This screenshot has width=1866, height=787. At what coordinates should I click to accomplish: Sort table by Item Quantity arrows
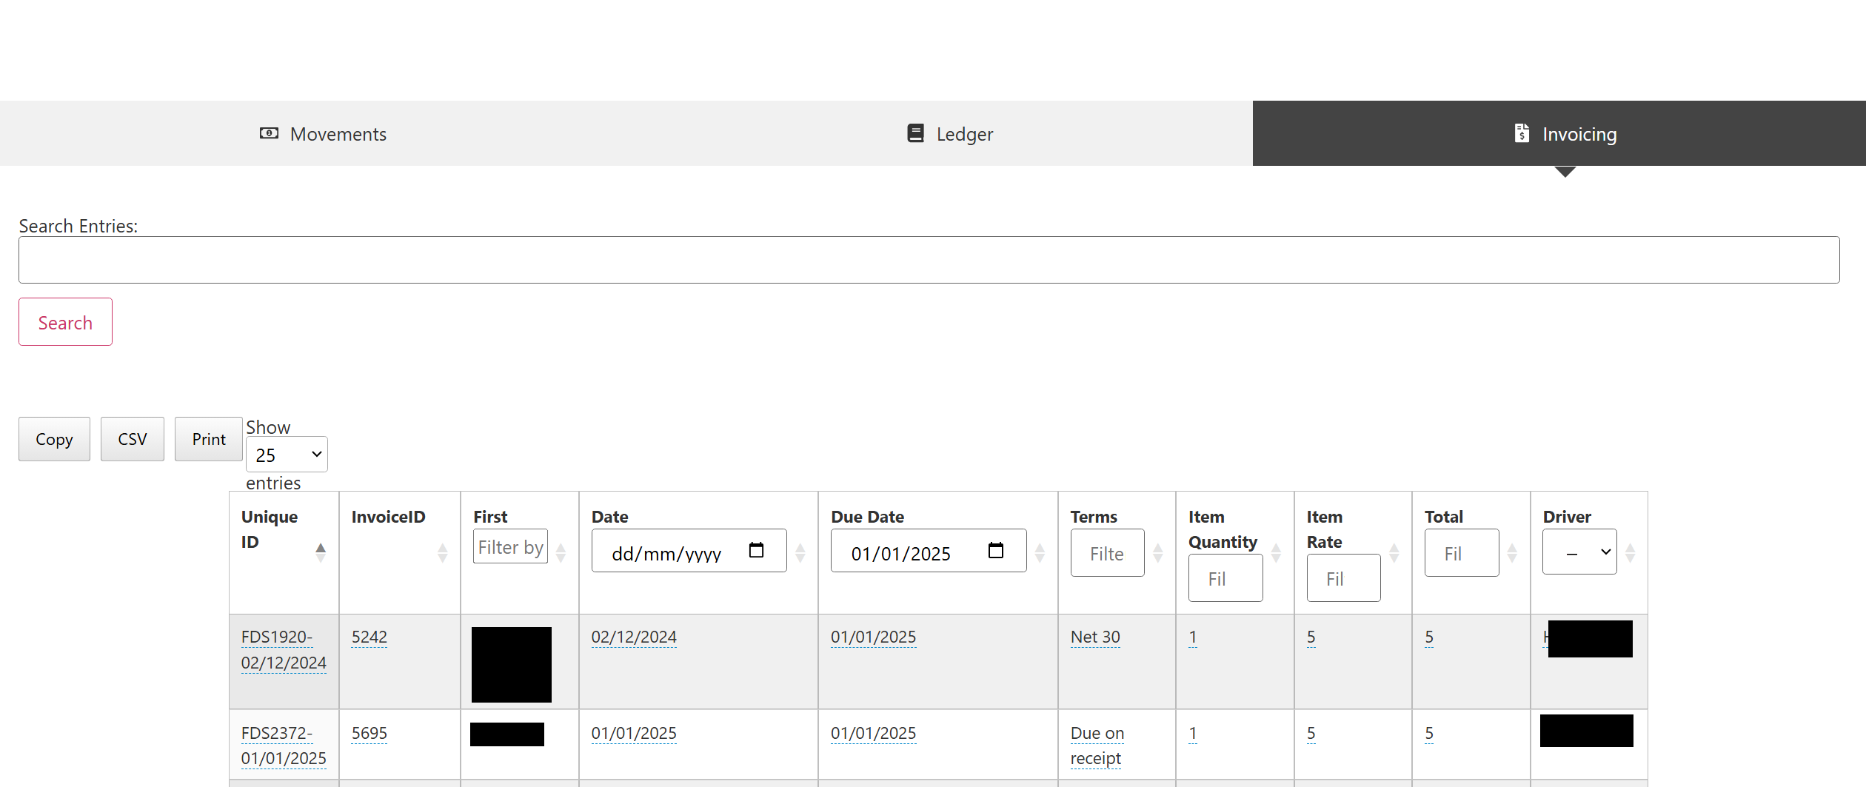click(1276, 552)
